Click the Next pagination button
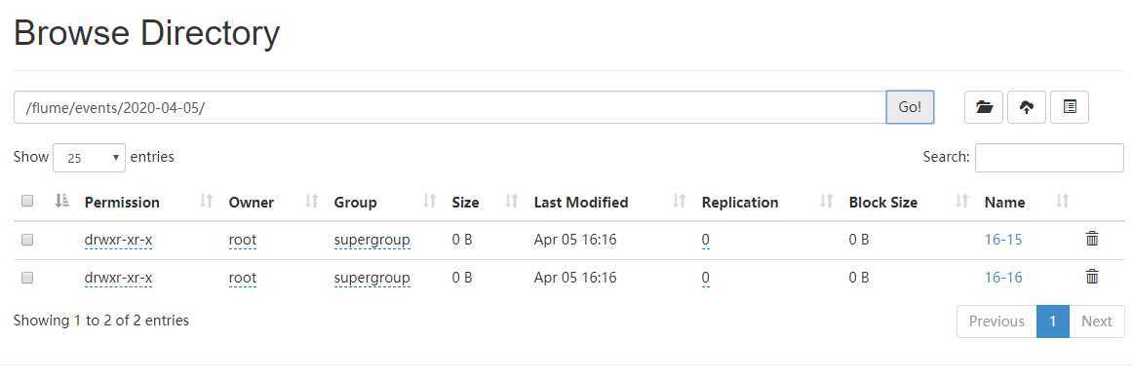Viewport: 1133px width, 377px height. coord(1097,321)
